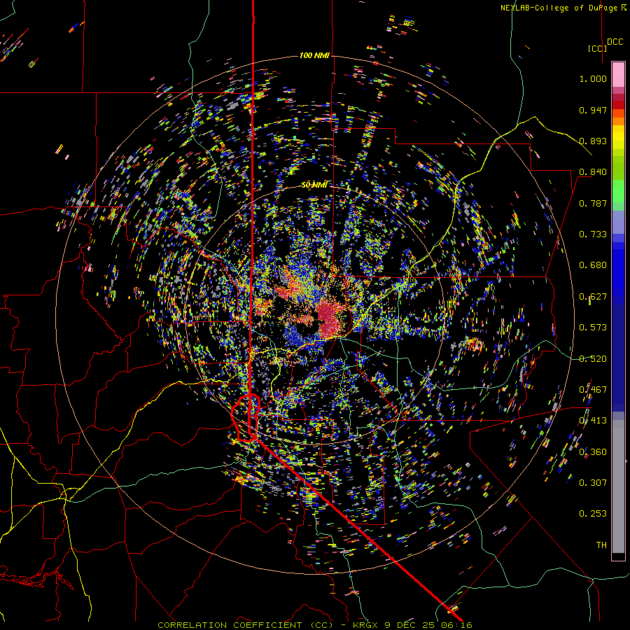Select the 0.467 legend value
This screenshot has height=630, width=630.
click(593, 390)
